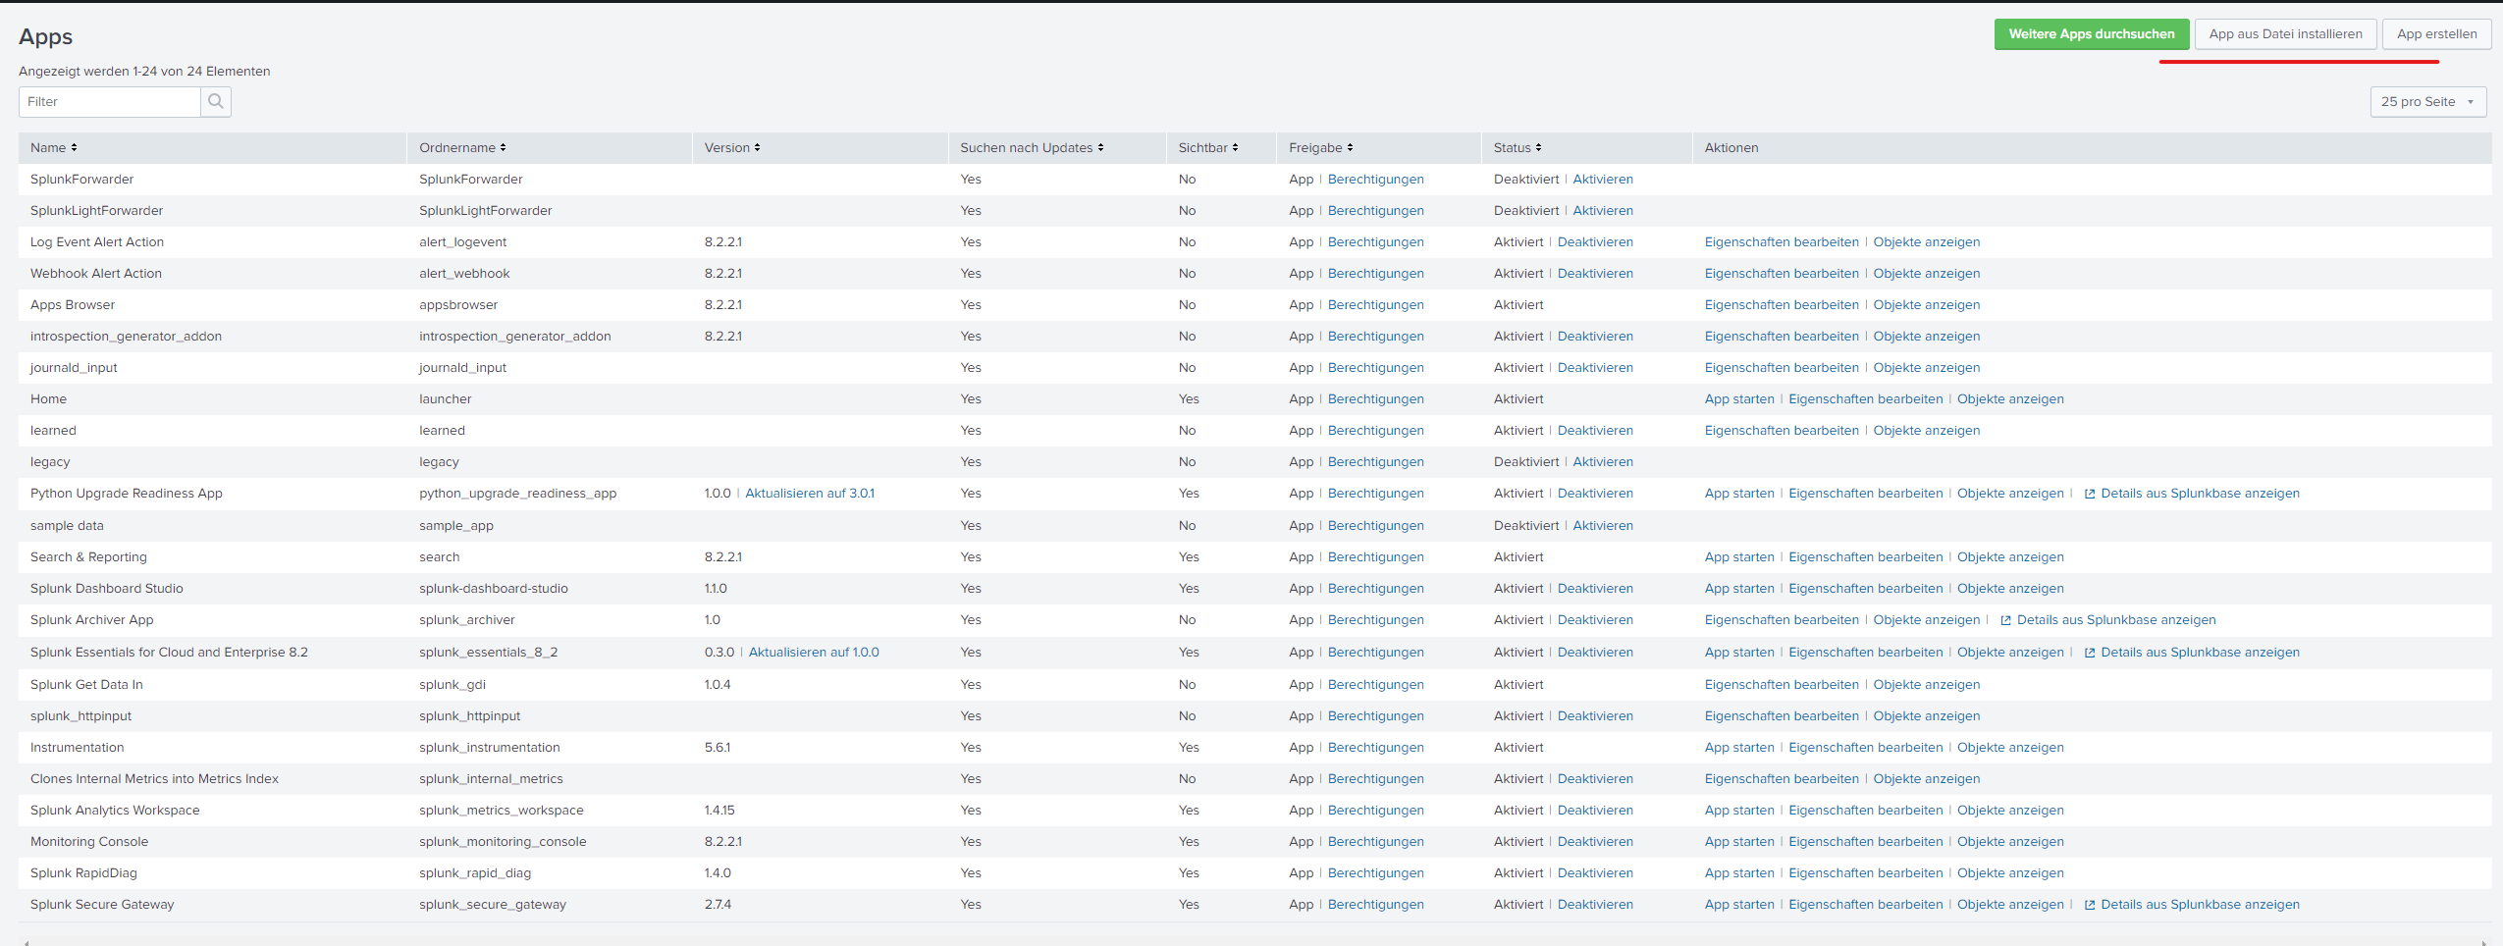
Task: Deactivate the Webhook Alert Action app
Action: pyautogui.click(x=1595, y=274)
